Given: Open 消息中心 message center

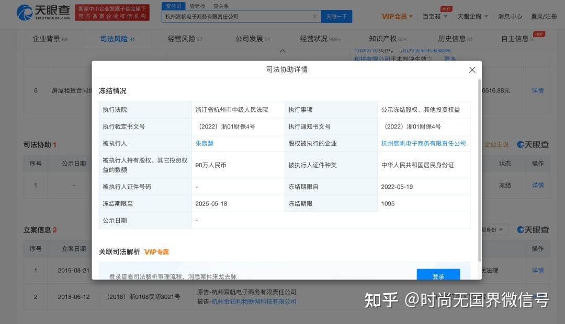Looking at the screenshot, I should 510,16.
